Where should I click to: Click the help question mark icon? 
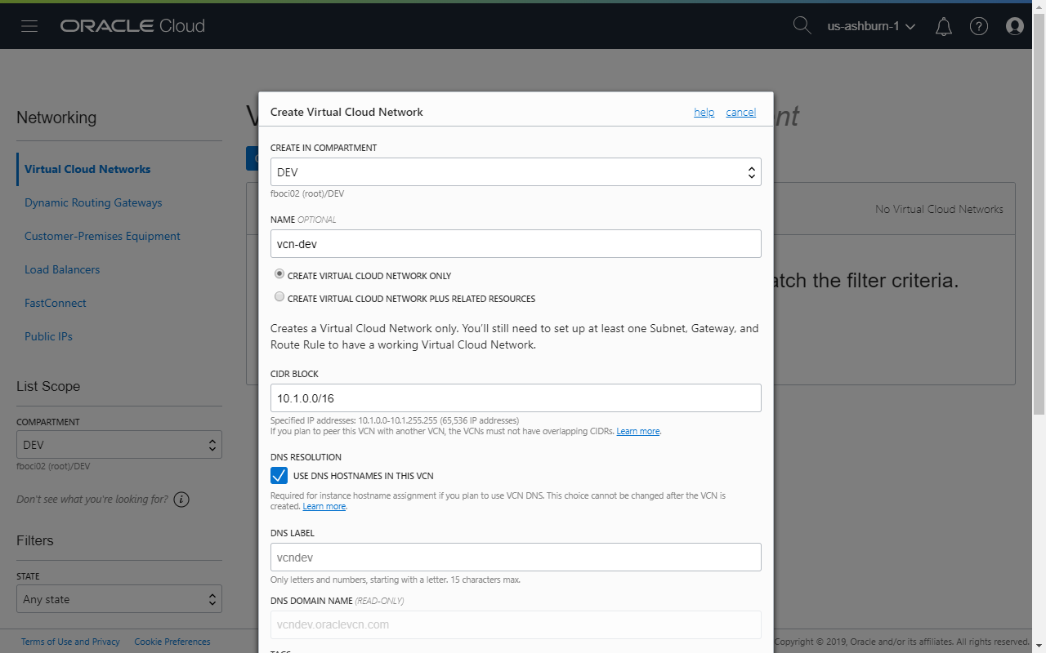(x=979, y=26)
